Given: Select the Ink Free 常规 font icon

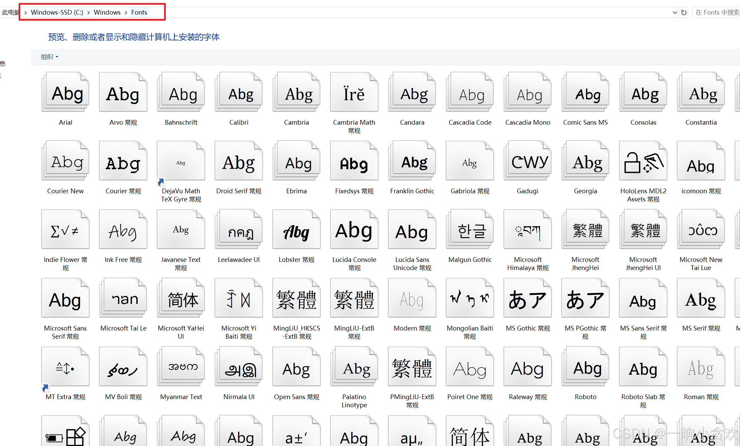Looking at the screenshot, I should (123, 229).
